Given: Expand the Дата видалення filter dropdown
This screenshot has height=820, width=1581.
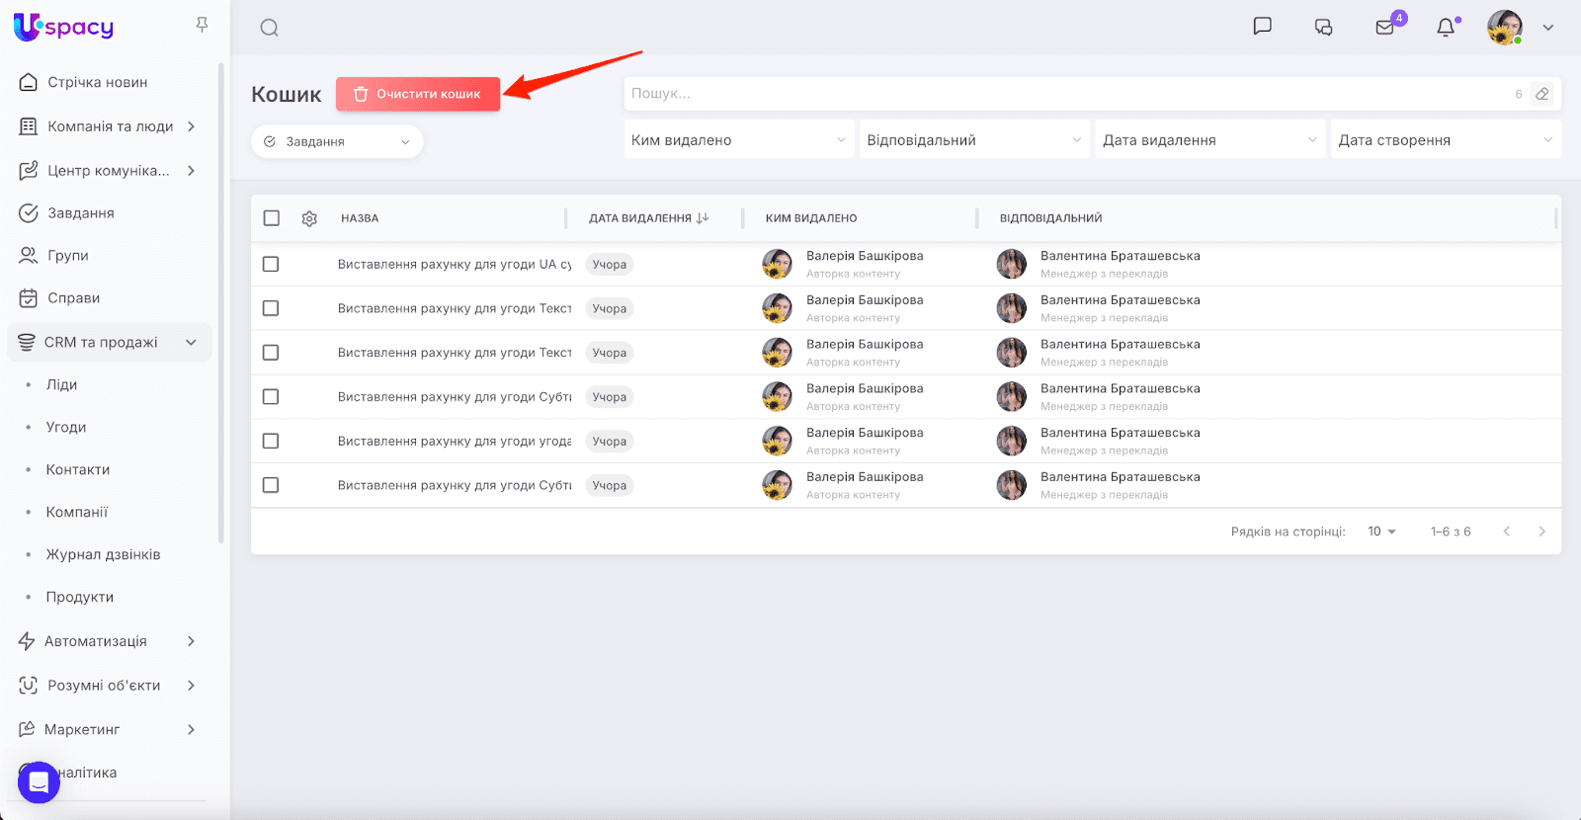Looking at the screenshot, I should 1208,140.
